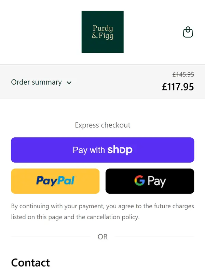Click the future charges disclaimer line

tap(102, 206)
